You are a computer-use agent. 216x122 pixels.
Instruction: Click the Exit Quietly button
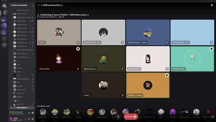(x=131, y=117)
